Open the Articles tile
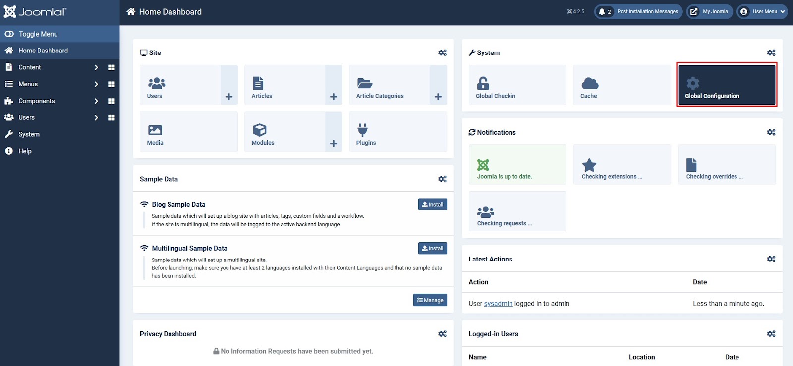Image resolution: width=793 pixels, height=366 pixels. pyautogui.click(x=284, y=85)
